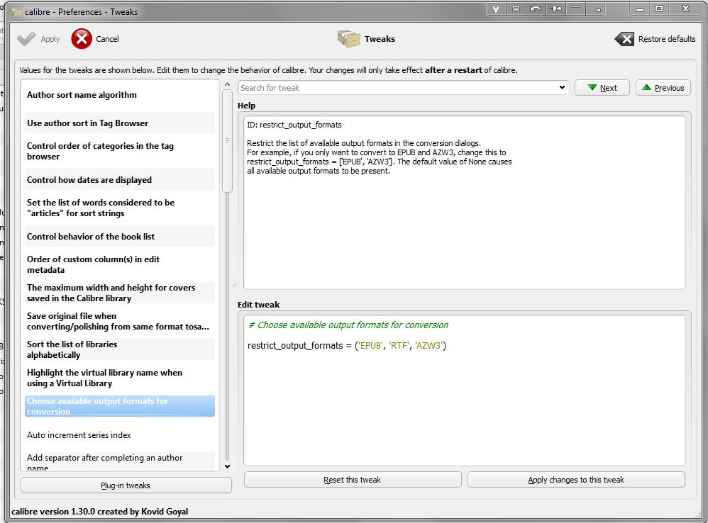
Task: Click the horizontal bar icon in title bar
Action: [x=576, y=7]
